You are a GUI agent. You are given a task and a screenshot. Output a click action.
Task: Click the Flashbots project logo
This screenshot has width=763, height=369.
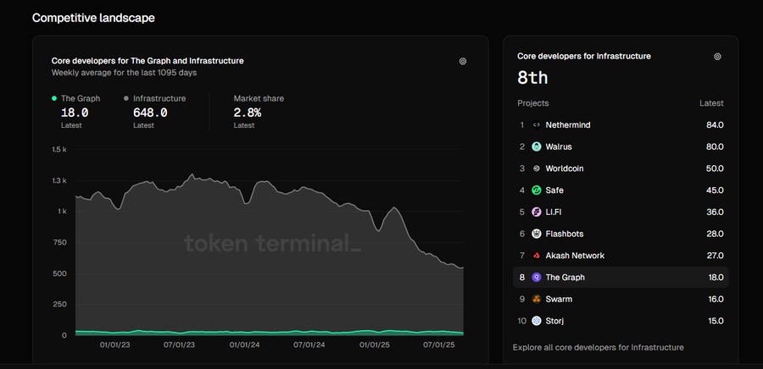tap(537, 234)
